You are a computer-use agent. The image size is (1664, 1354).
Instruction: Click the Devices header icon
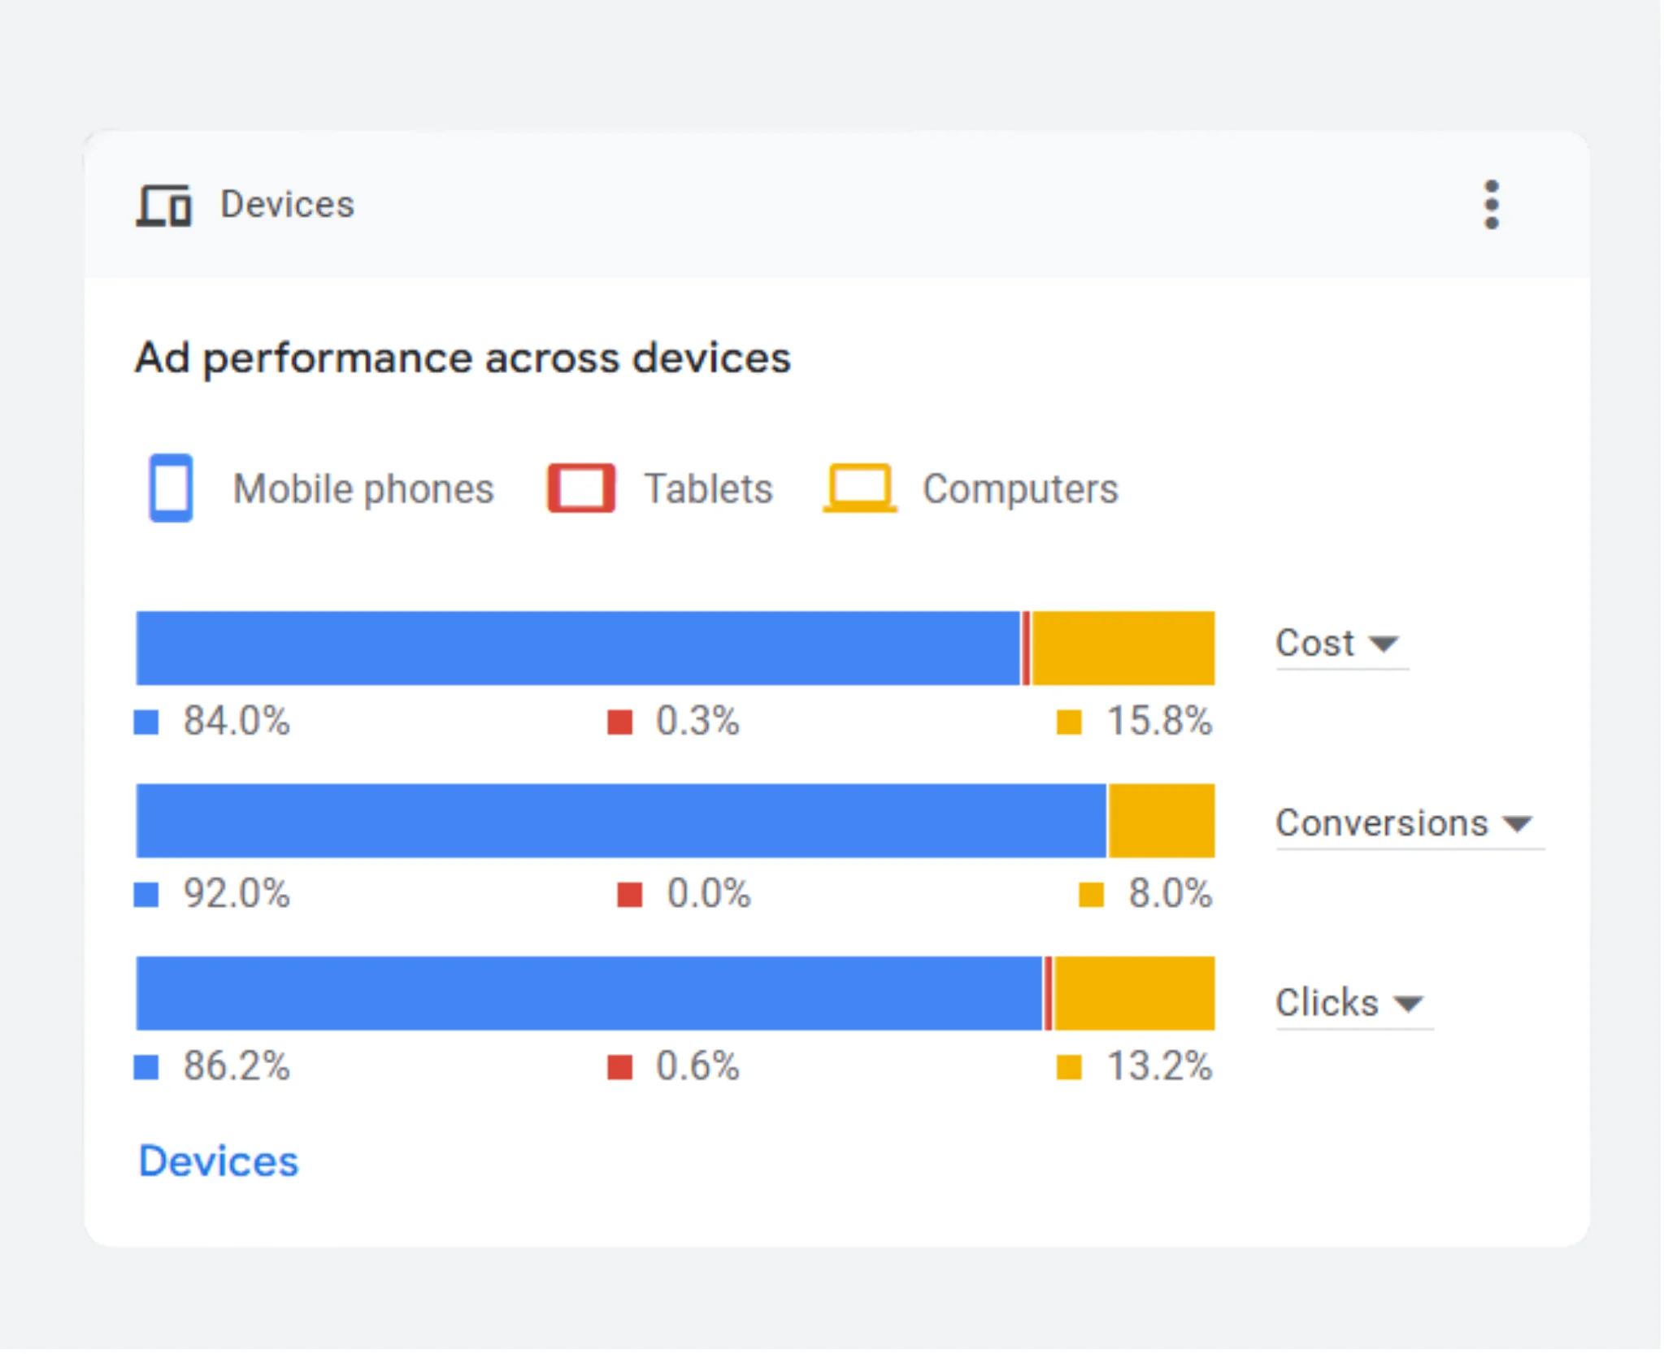point(163,205)
